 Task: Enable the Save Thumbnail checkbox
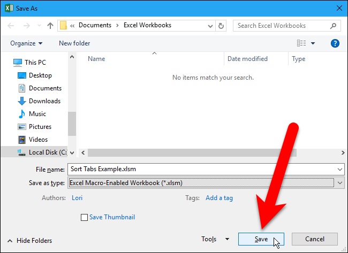(x=84, y=217)
